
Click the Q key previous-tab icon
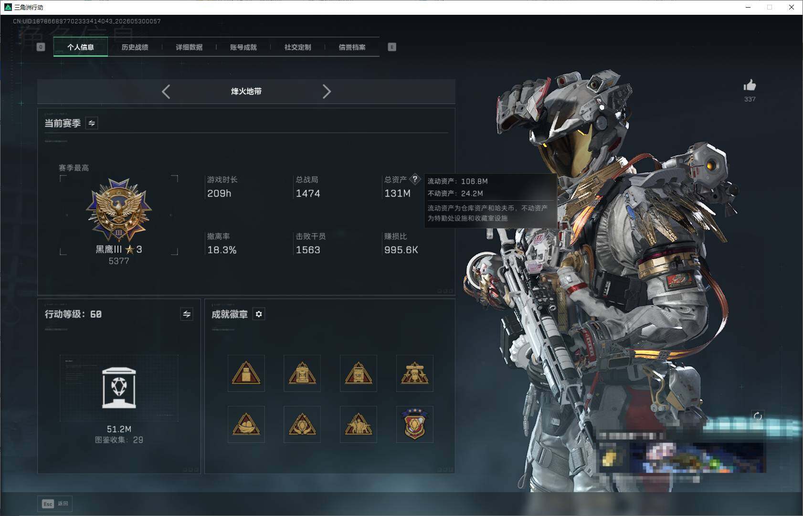tap(41, 47)
